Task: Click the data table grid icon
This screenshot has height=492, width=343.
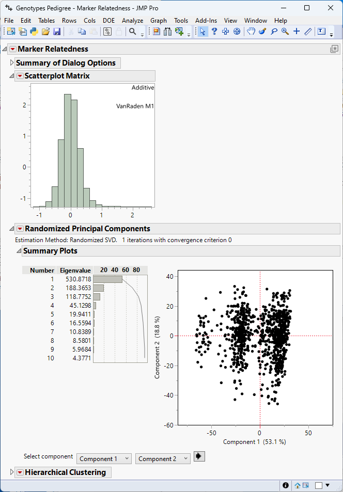Action: click(157, 31)
